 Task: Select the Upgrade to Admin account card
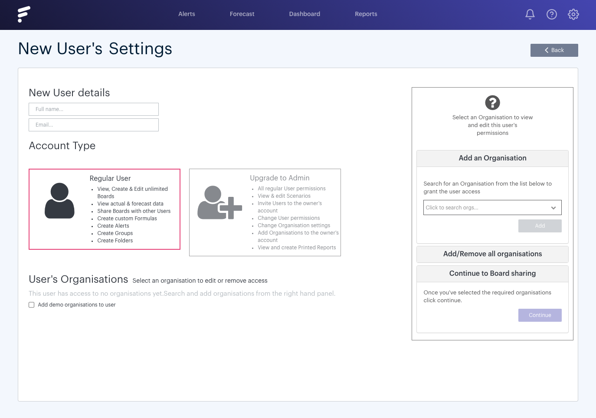(265, 212)
